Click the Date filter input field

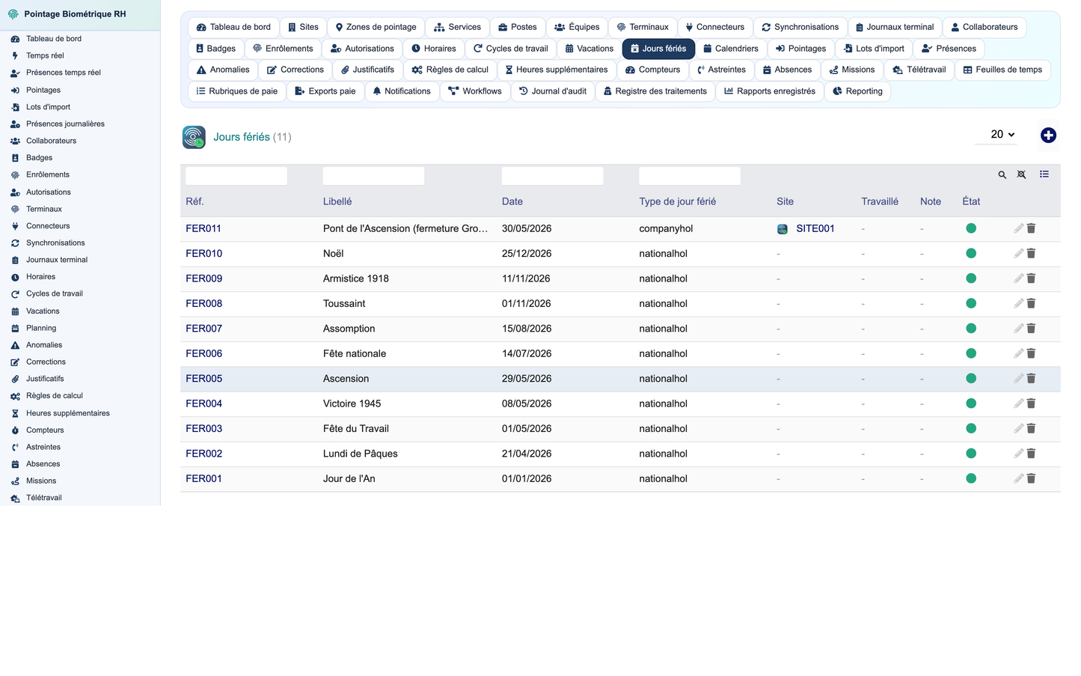coord(552,176)
